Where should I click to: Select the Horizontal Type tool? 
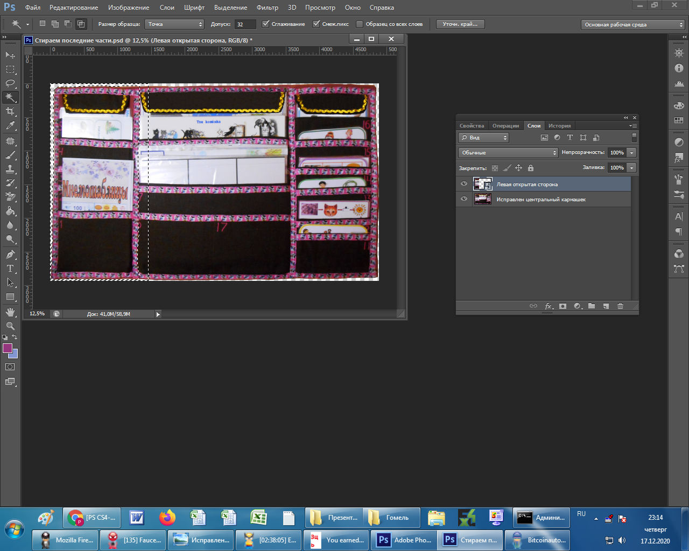tap(10, 269)
